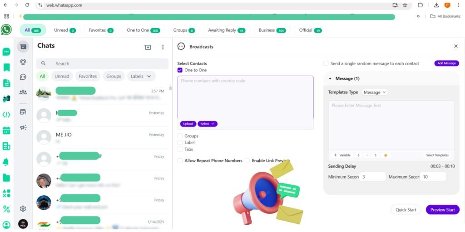This screenshot has height=232, width=465.
Task: Apply bold using the B formatting button
Action: [x=358, y=155]
